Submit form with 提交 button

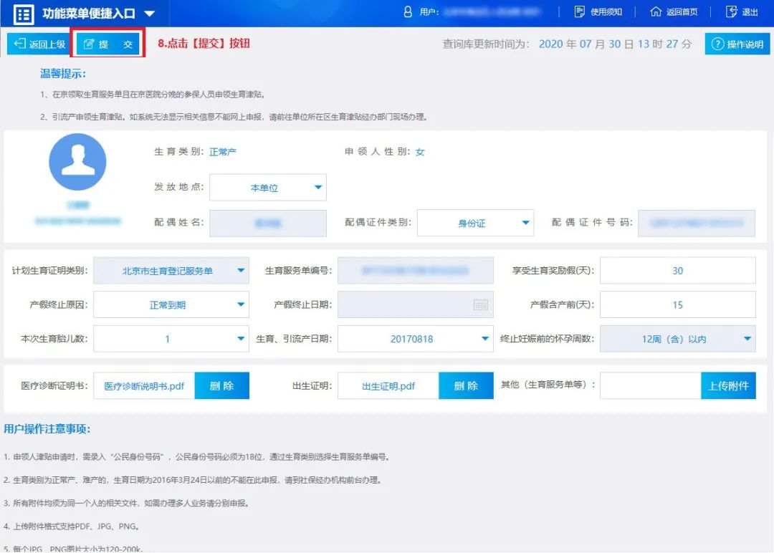pyautogui.click(x=108, y=44)
